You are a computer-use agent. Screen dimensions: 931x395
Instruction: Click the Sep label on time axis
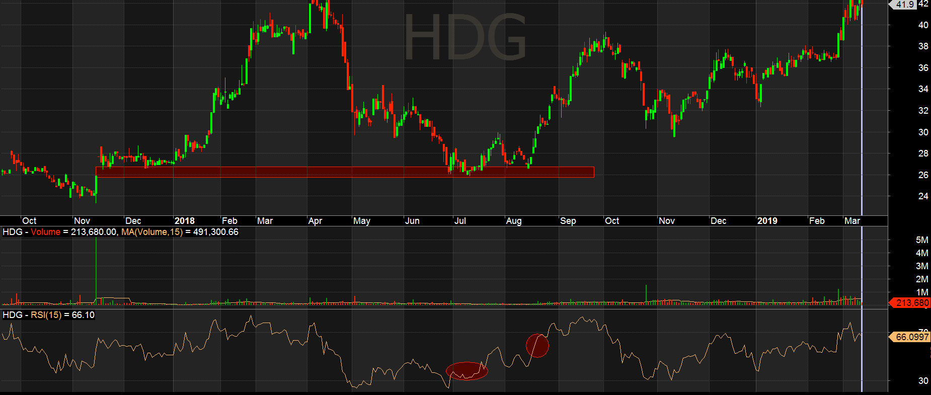(x=568, y=221)
